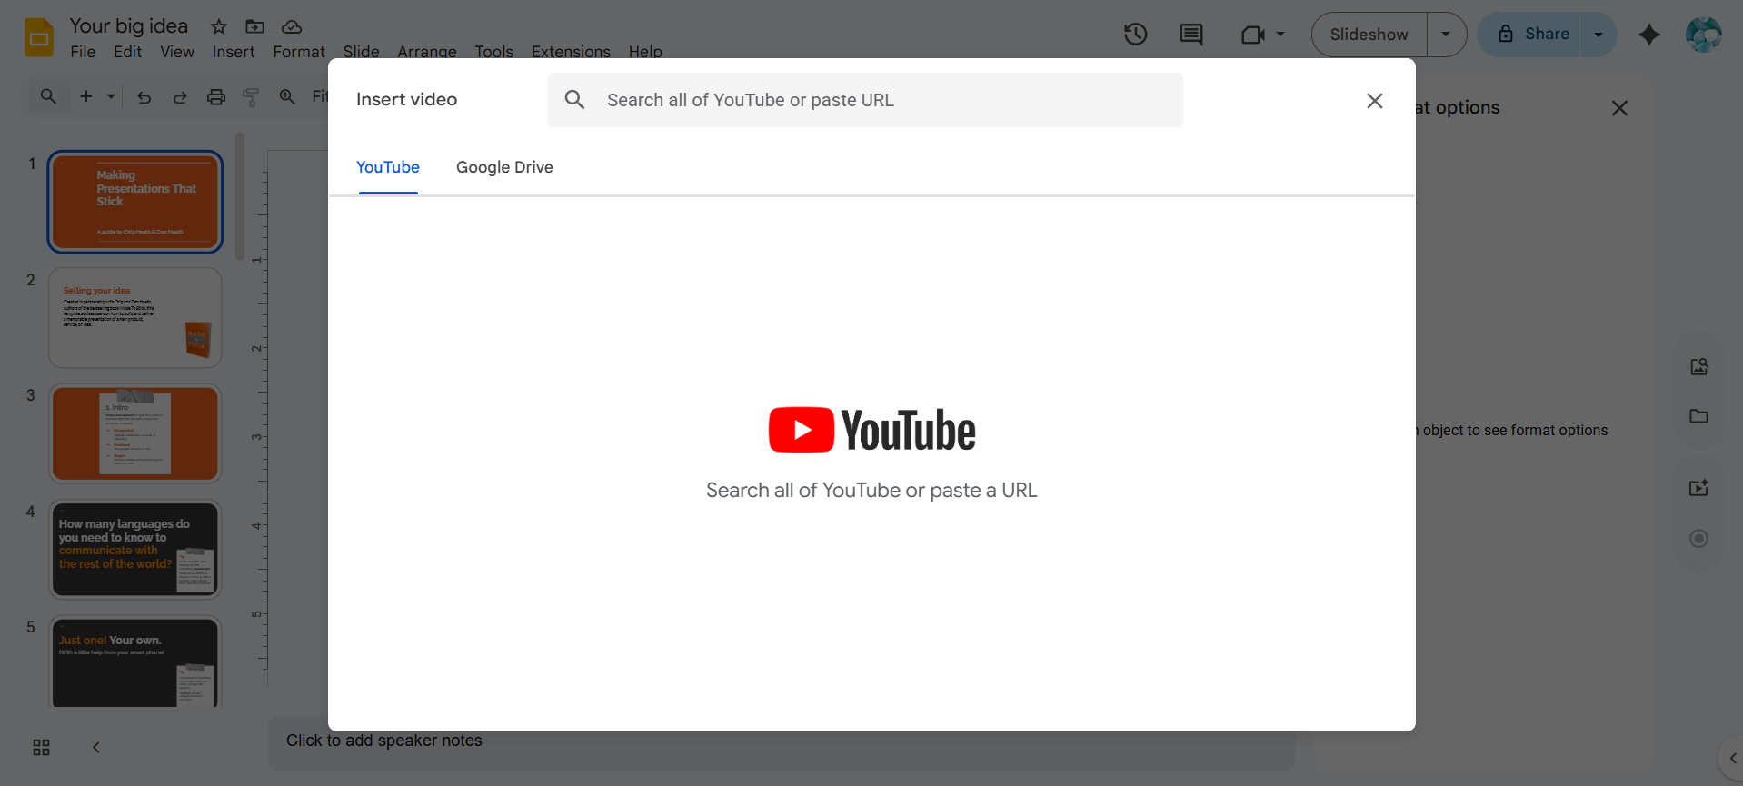Expand the camera meeting dropdown arrow
Screen dimensions: 1743x786
click(1280, 35)
